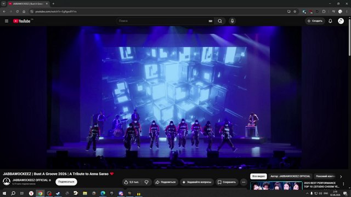Open the Chrome three-dot menu
Viewport: 351px width, 197px height.
click(347, 11)
